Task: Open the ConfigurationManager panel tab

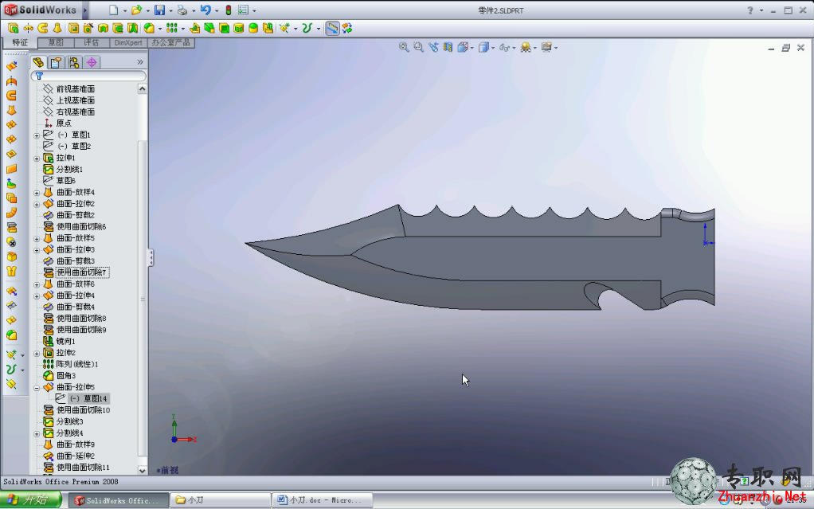Action: click(x=74, y=62)
